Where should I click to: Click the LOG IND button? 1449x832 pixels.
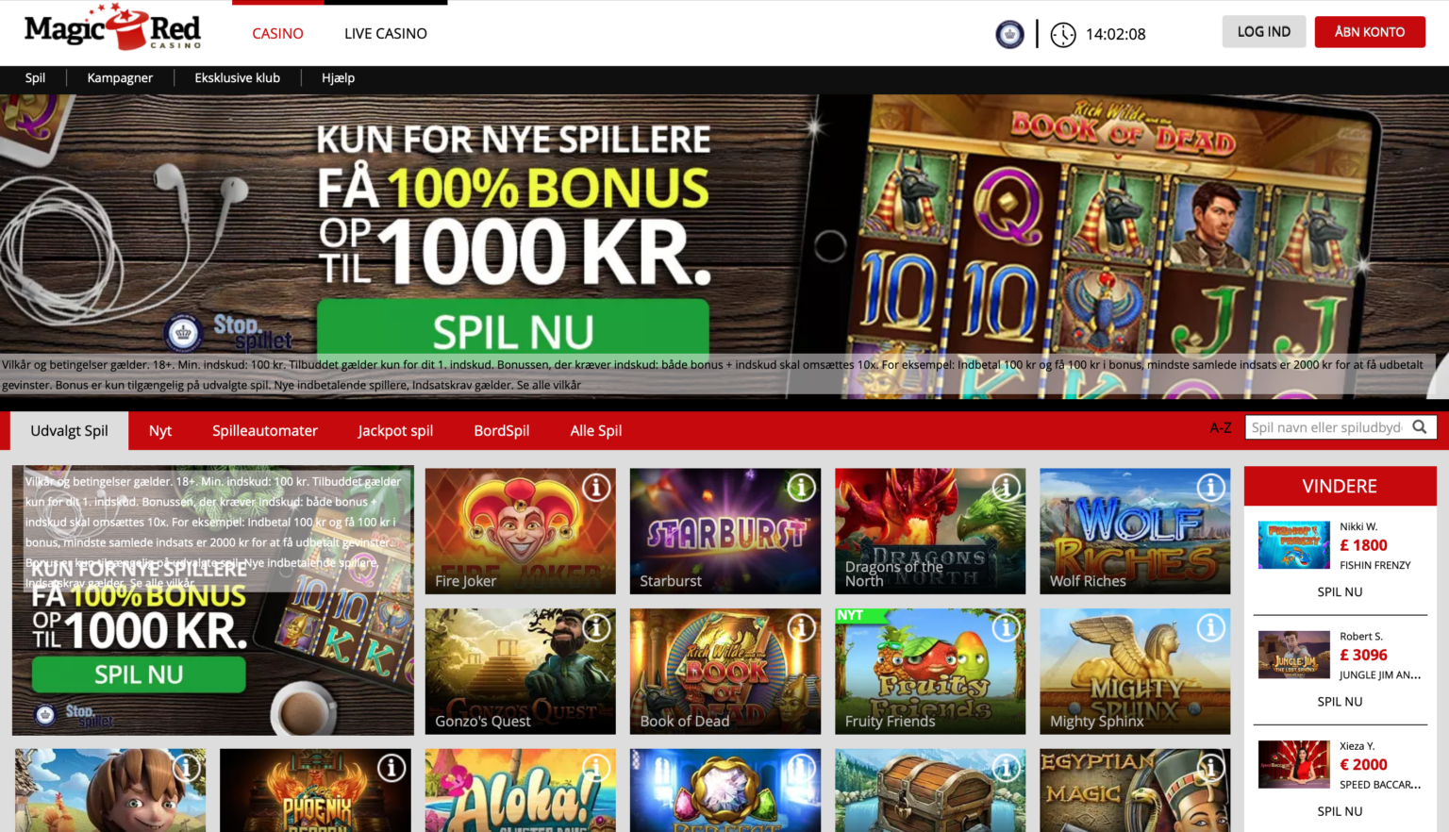point(1264,32)
